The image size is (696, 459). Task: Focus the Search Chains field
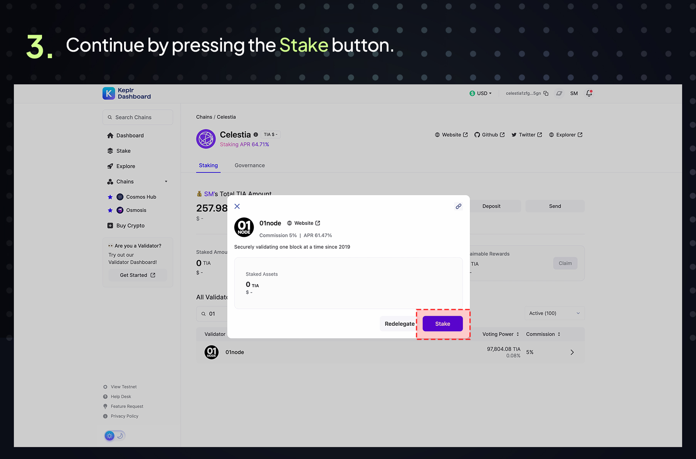click(x=138, y=117)
